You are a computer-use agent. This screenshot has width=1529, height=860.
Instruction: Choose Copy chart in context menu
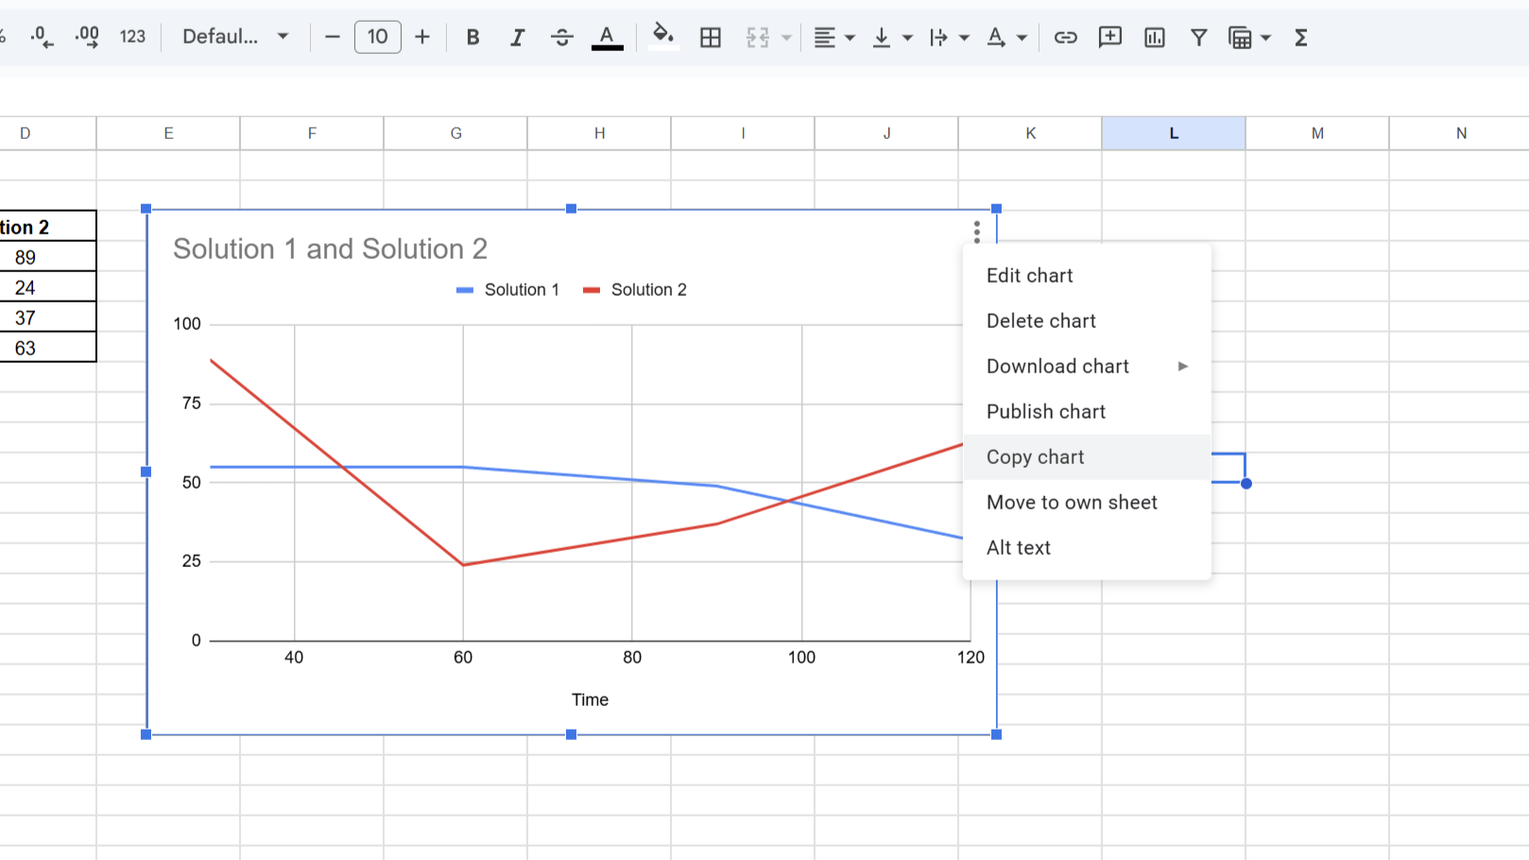1036,457
